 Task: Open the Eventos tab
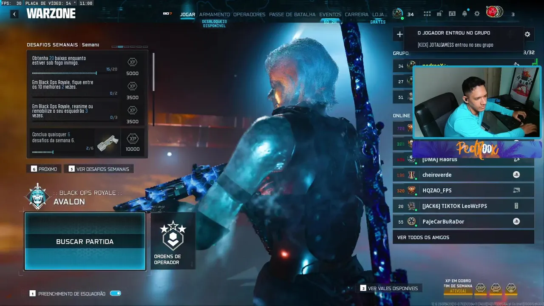pos(330,14)
